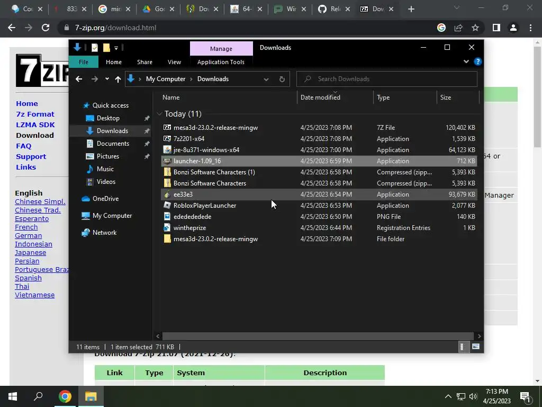Click the wintheprize registry file icon

click(167, 227)
